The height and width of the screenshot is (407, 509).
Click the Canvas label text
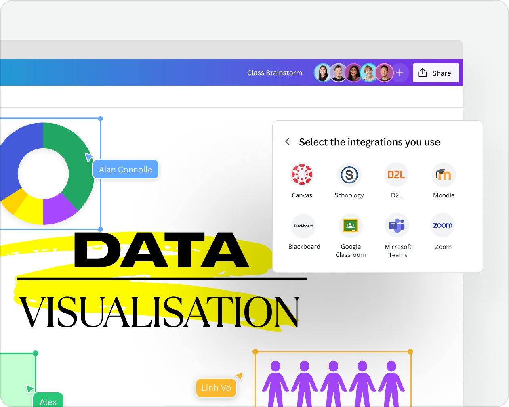click(302, 195)
